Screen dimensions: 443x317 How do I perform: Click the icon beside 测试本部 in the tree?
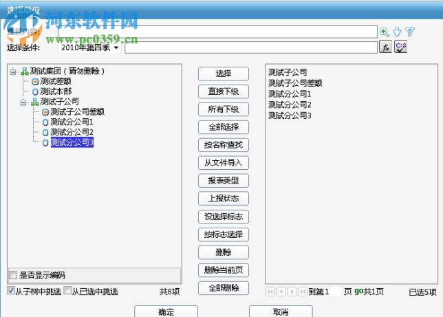(x=35, y=92)
